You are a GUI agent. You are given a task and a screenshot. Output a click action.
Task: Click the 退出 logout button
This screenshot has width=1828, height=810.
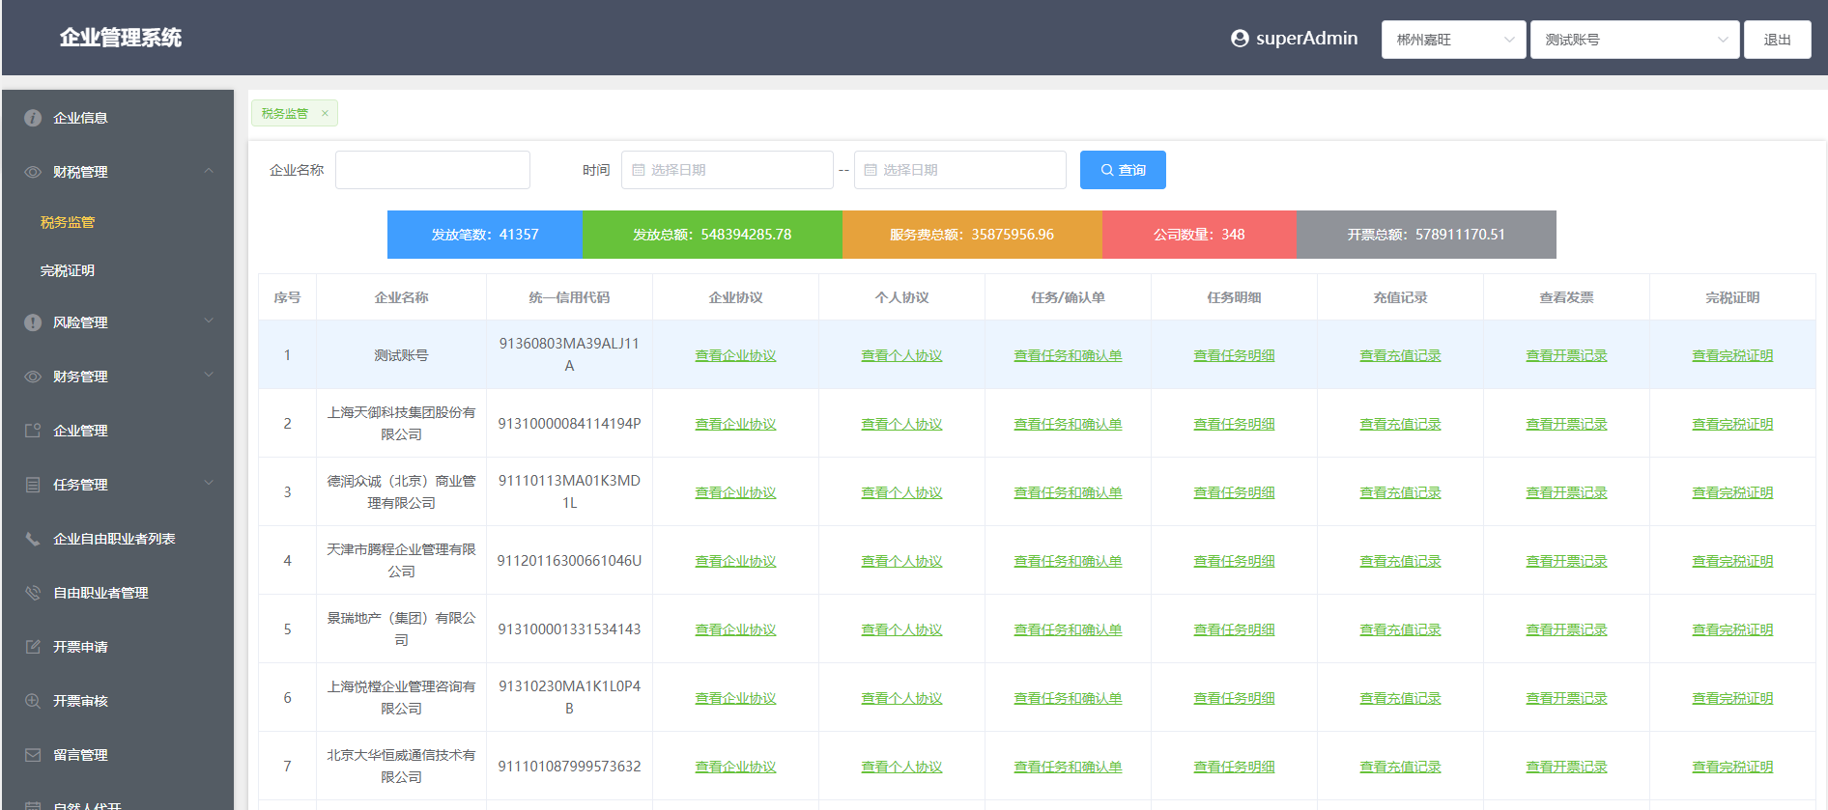1777,40
